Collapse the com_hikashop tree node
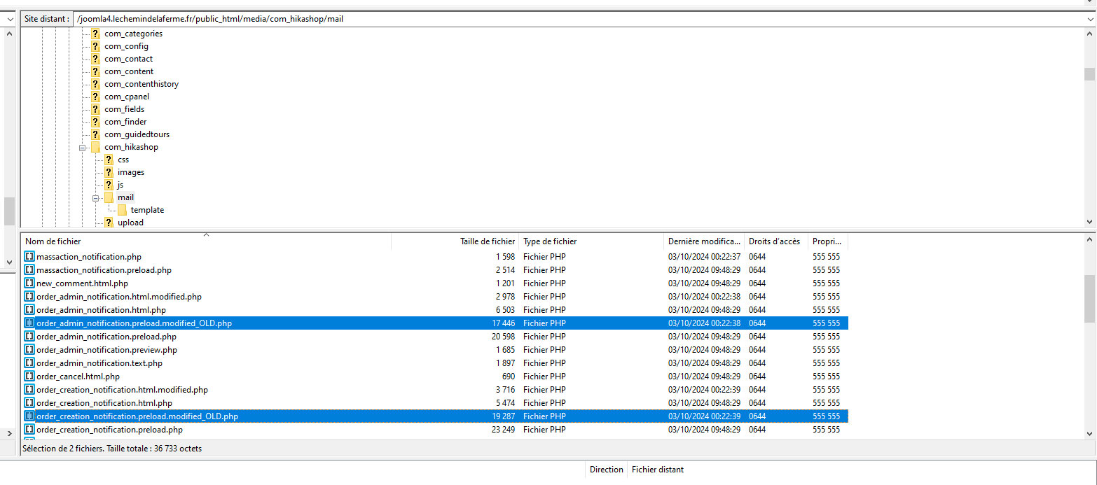 click(x=83, y=148)
